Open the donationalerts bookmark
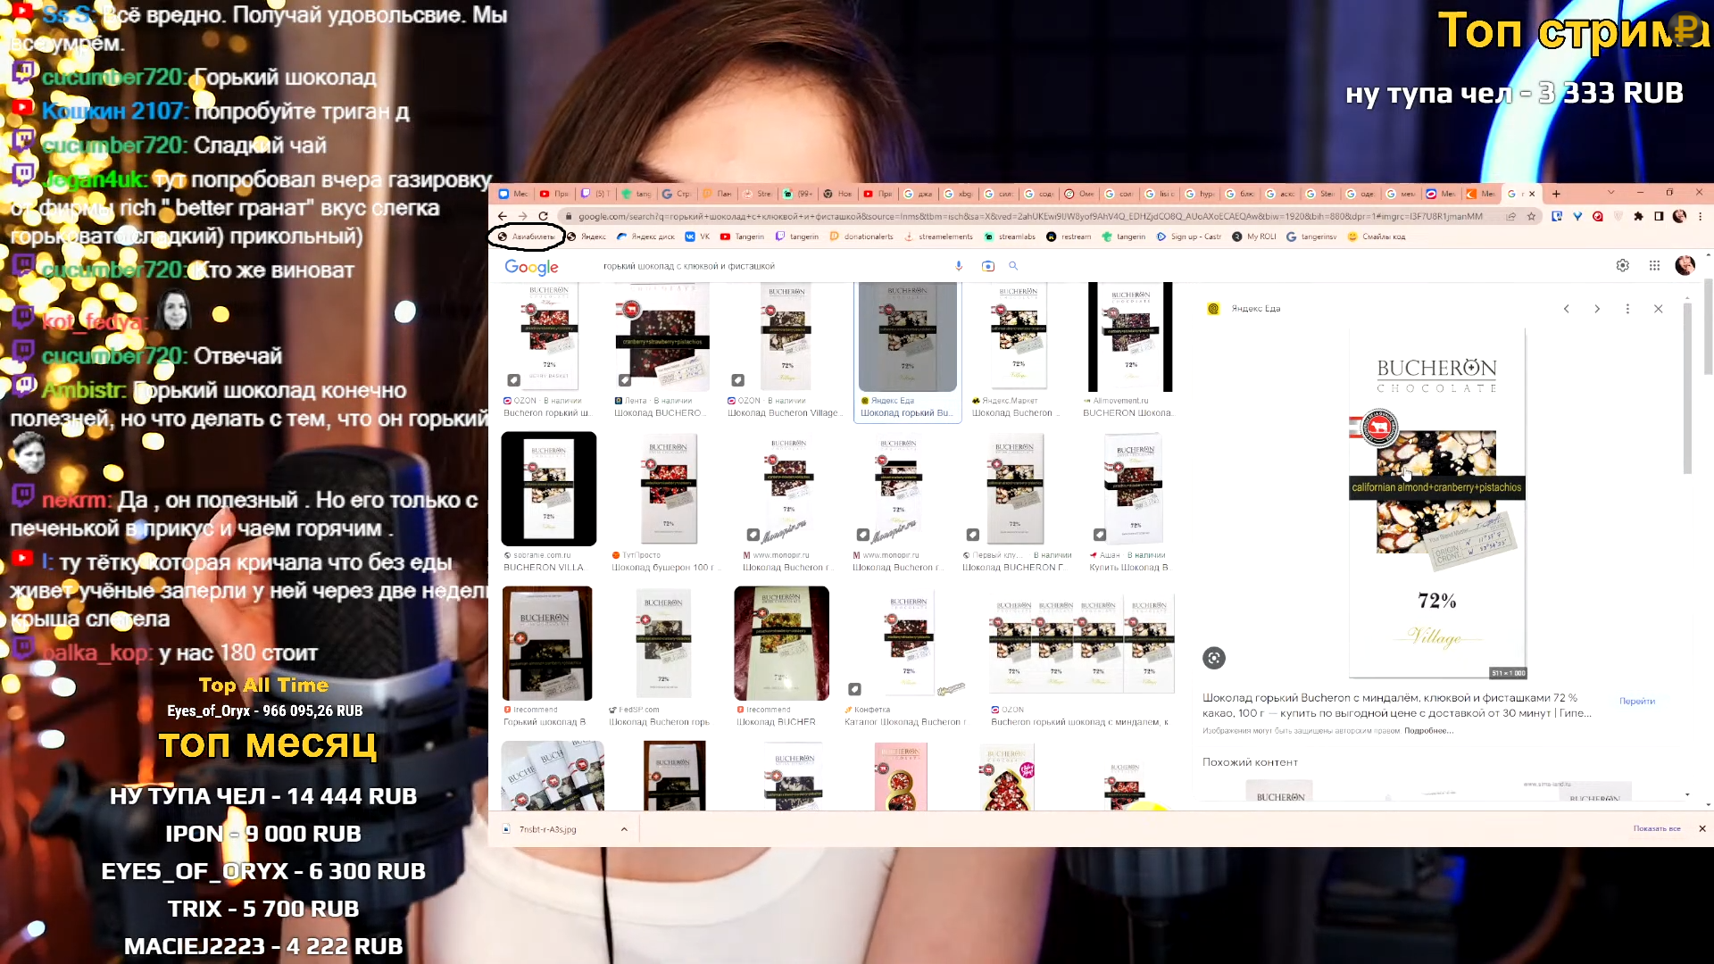The image size is (1714, 964). 861,237
